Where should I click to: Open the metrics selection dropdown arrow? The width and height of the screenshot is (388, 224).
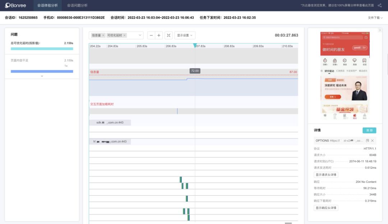click(140, 36)
